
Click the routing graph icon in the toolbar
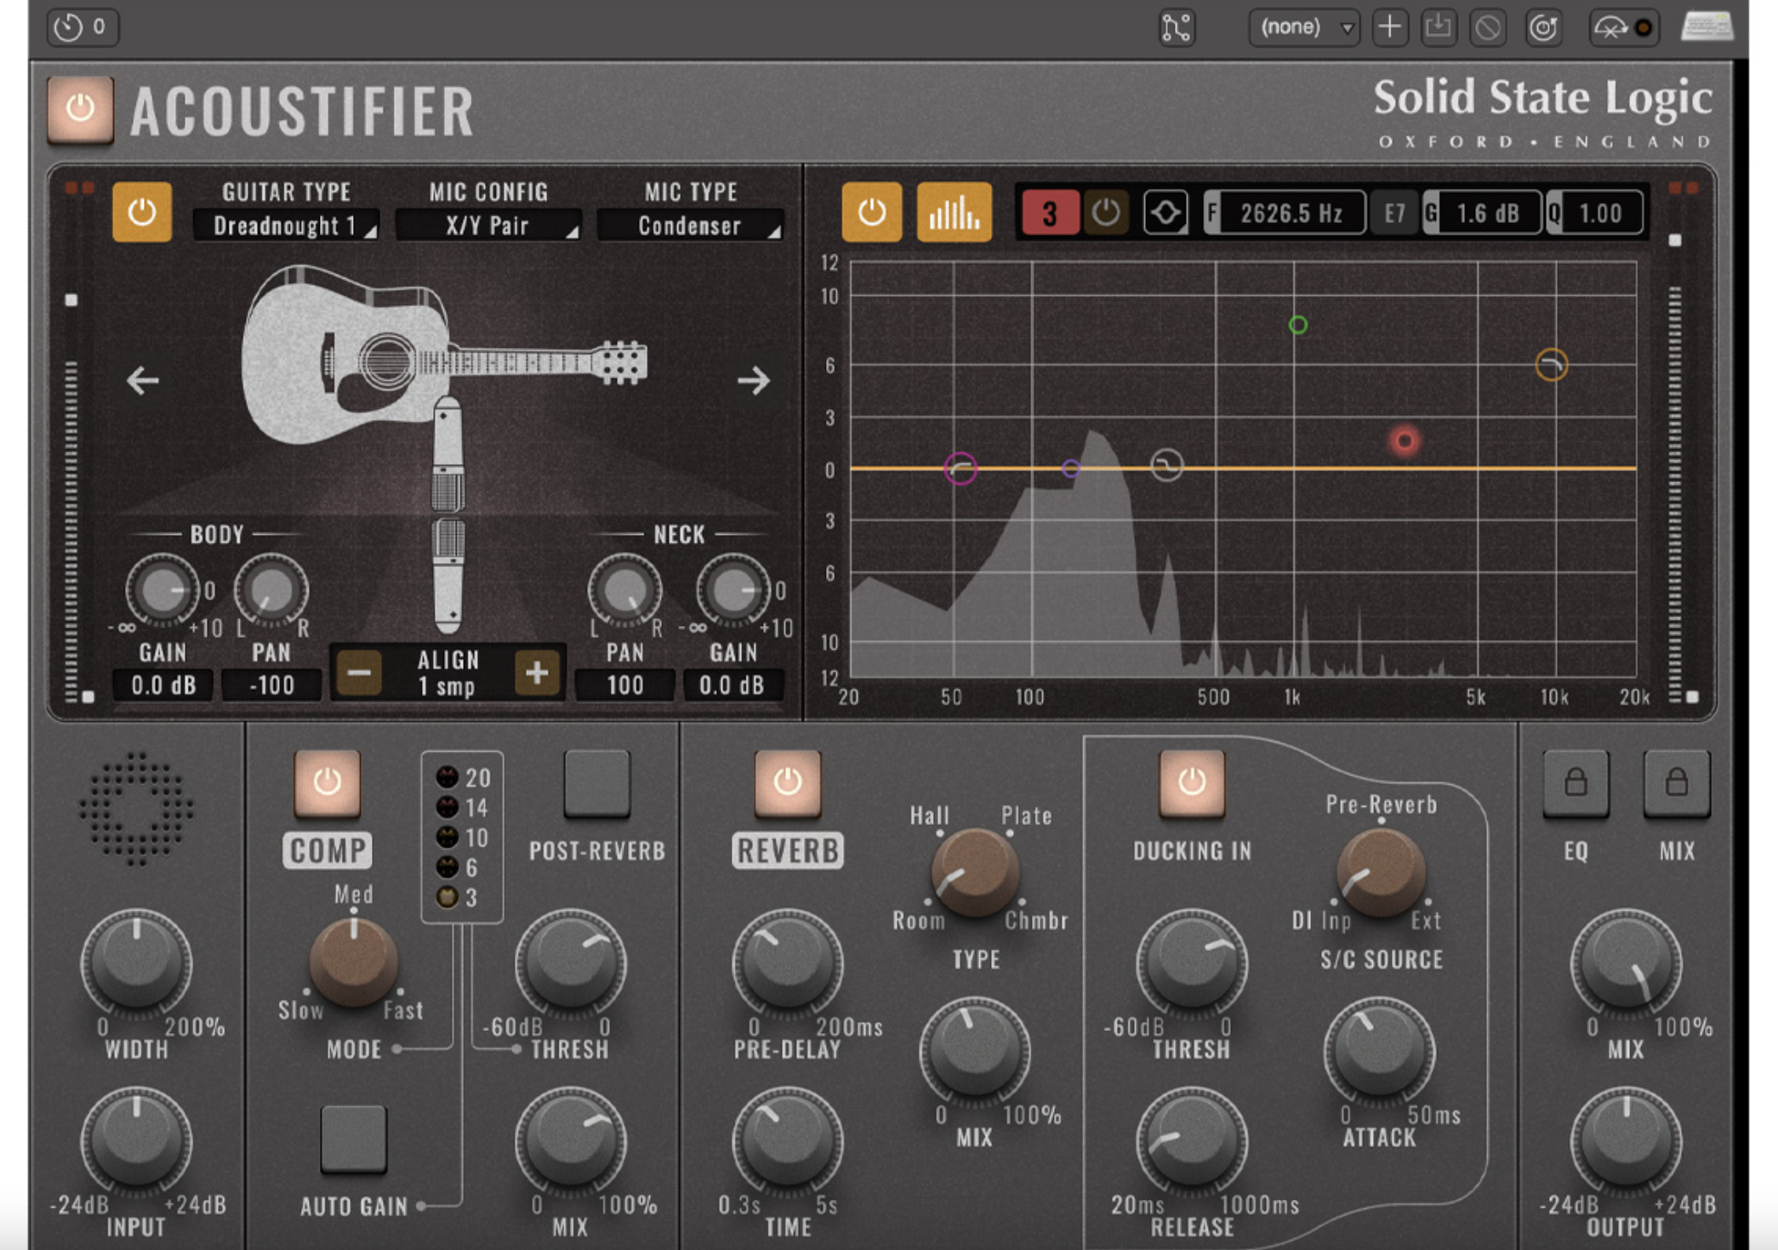[1177, 28]
